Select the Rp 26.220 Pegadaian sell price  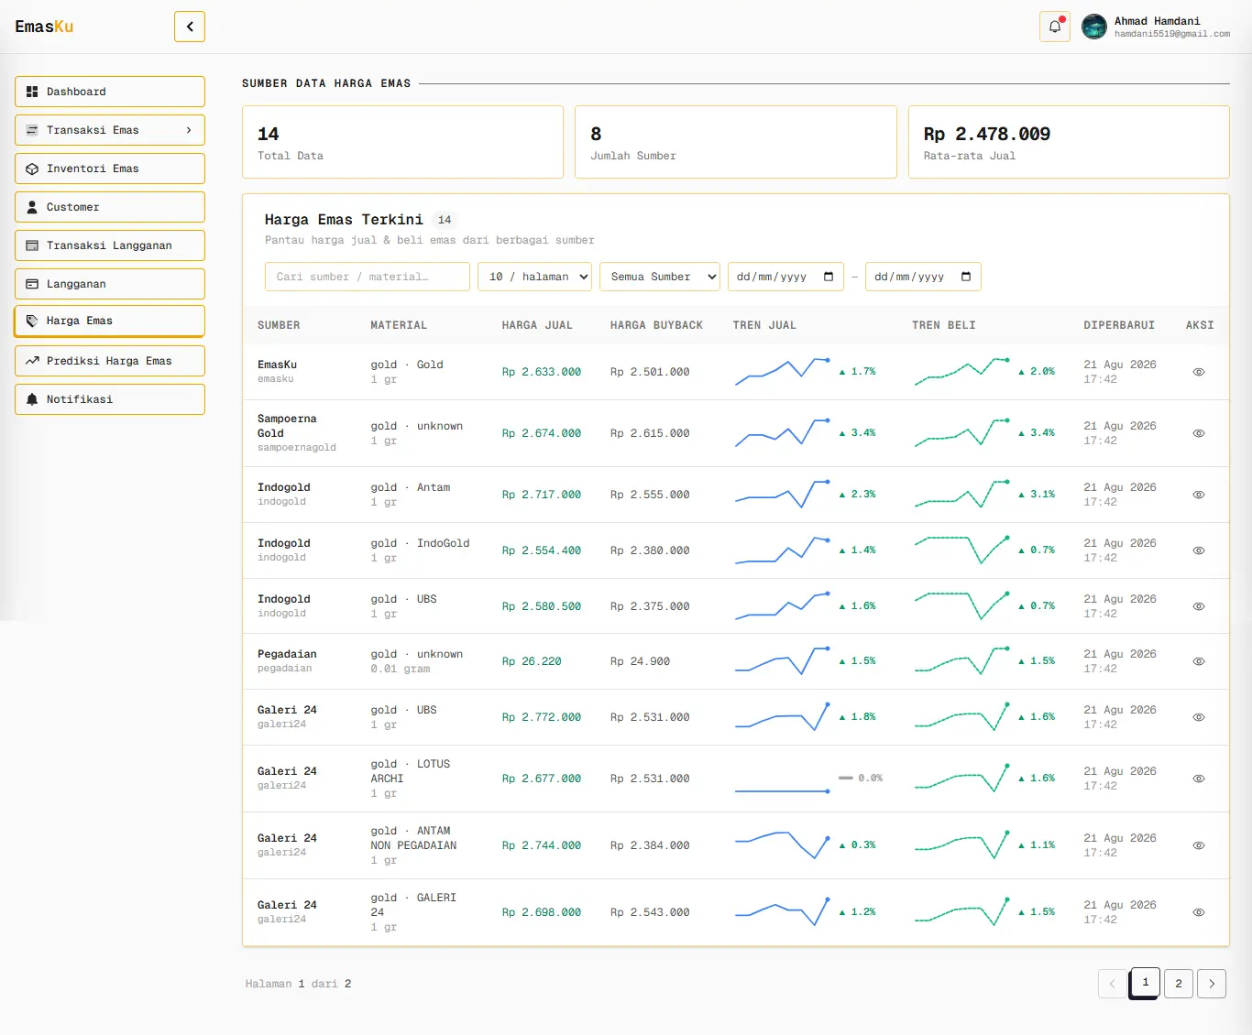[x=532, y=661]
